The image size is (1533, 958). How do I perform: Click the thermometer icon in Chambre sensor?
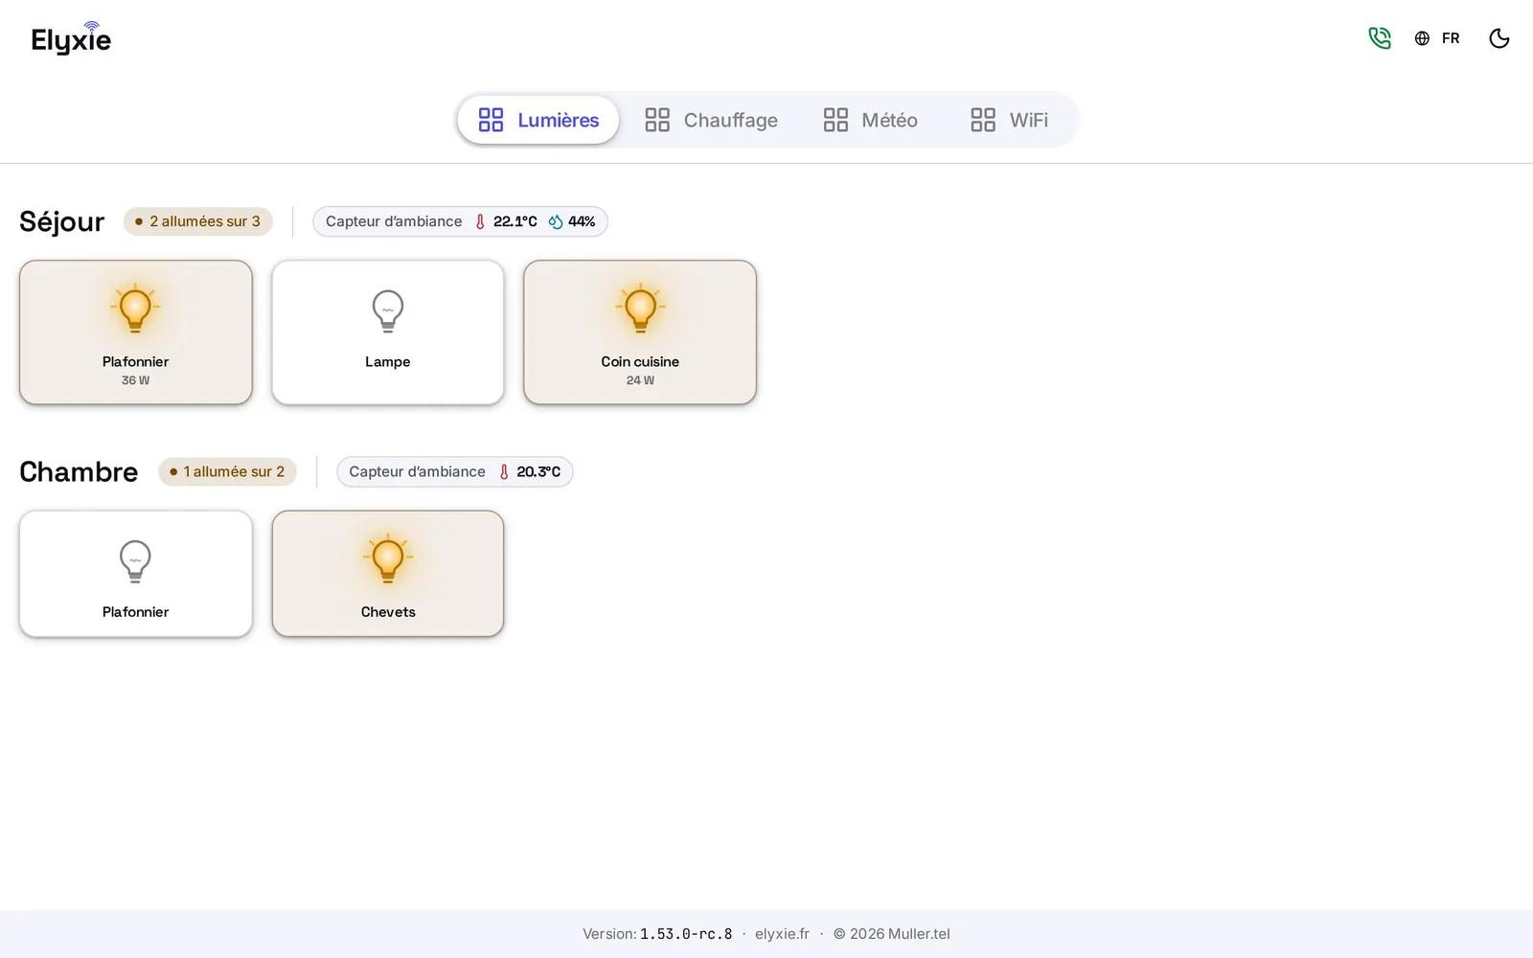pos(504,471)
